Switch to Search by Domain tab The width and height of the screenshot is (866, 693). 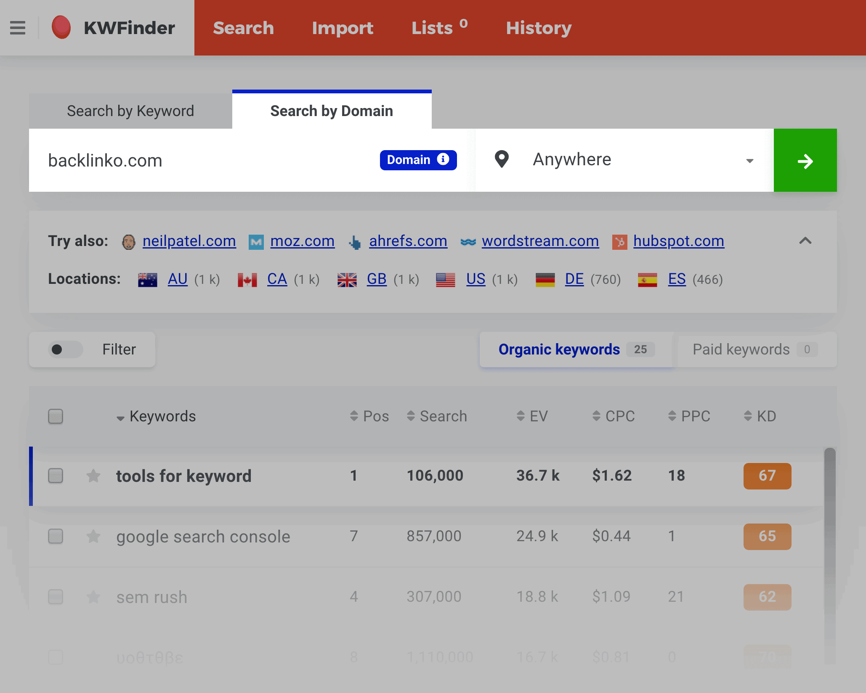tap(332, 110)
